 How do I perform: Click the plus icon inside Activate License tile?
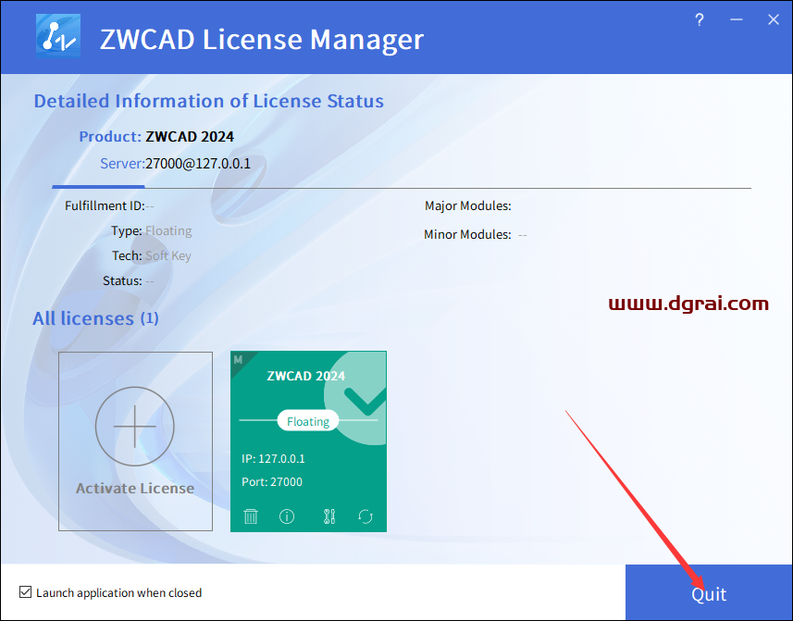point(135,427)
